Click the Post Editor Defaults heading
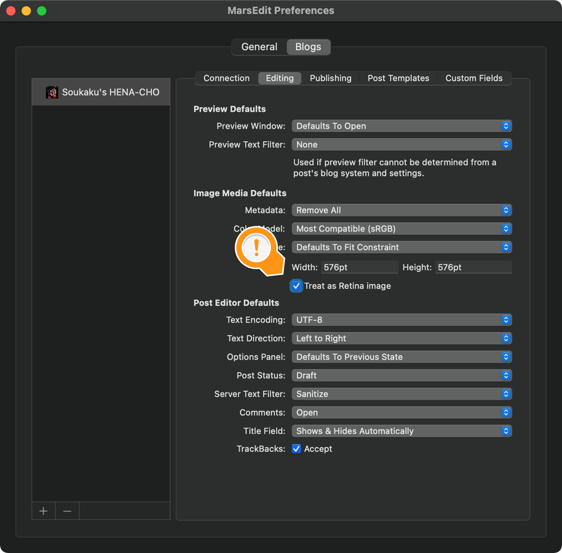The image size is (562, 553). (236, 303)
